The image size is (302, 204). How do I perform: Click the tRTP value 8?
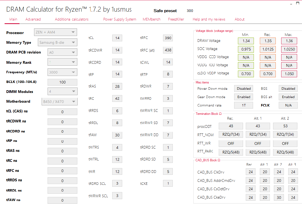coord(168,74)
